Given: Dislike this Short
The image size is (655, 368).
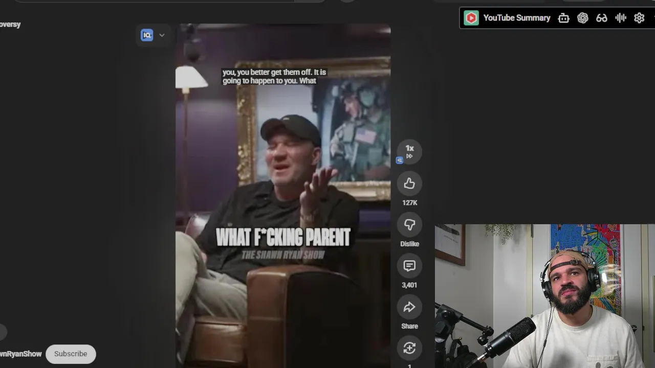Looking at the screenshot, I should [409, 224].
